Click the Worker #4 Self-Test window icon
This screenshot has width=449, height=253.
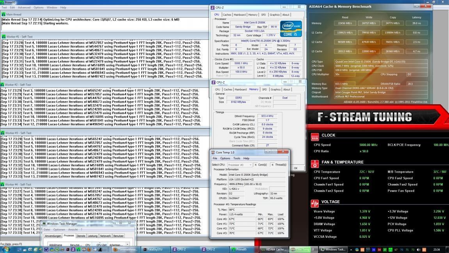click(2, 185)
